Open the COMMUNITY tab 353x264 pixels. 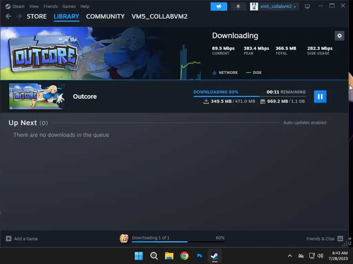[105, 16]
